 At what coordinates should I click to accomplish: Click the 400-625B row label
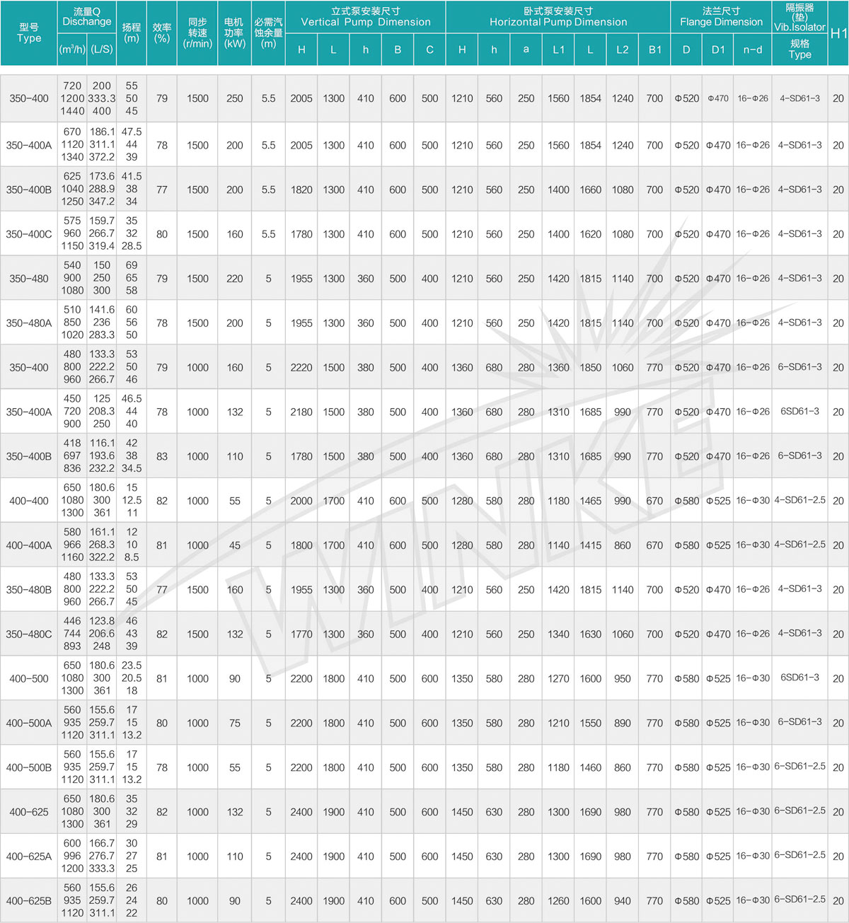click(29, 901)
